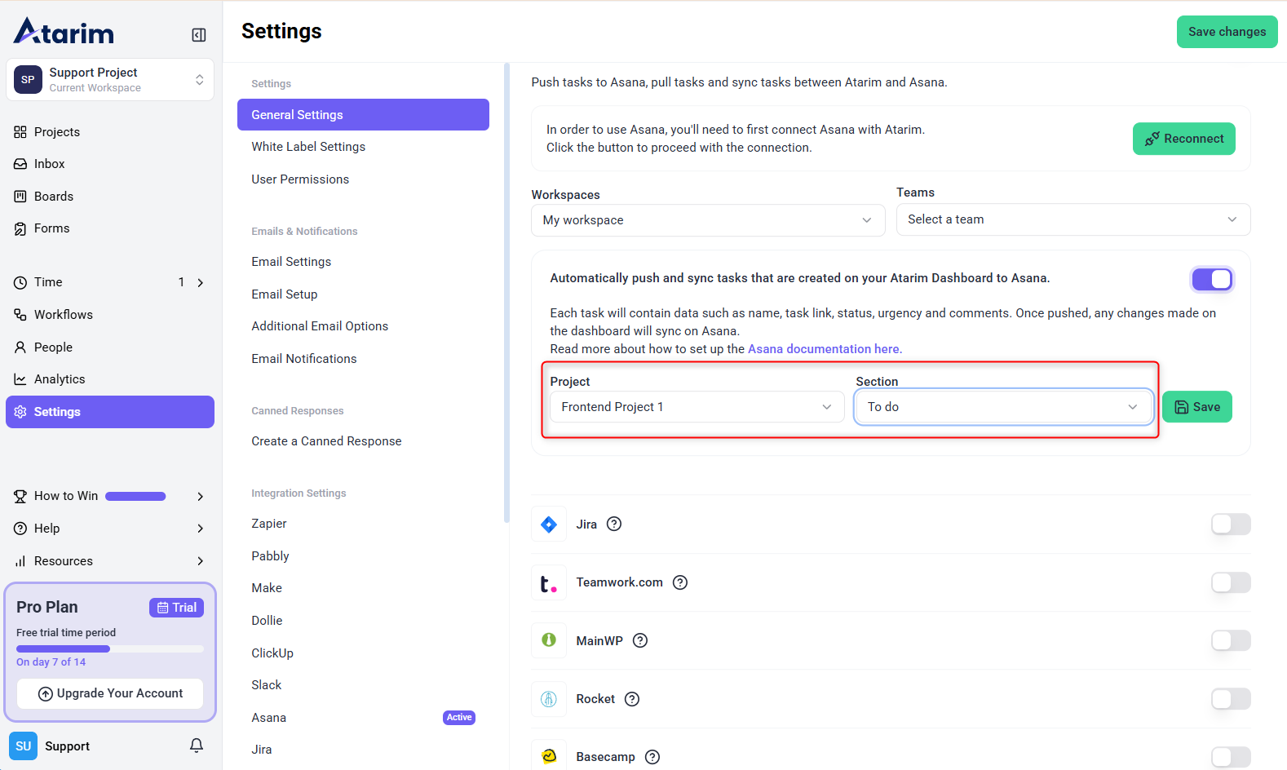
Task: Click the free trial progress bar
Action: pyautogui.click(x=109, y=649)
